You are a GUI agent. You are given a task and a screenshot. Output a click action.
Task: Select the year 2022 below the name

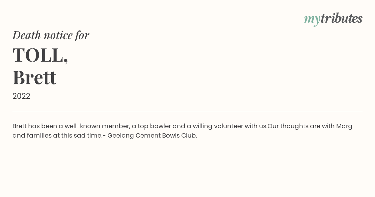(x=21, y=96)
